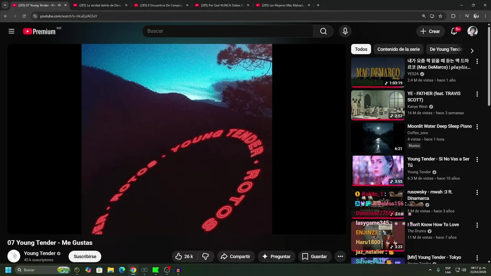
Task: Open more actions ellipsis under video
Action: click(340, 256)
